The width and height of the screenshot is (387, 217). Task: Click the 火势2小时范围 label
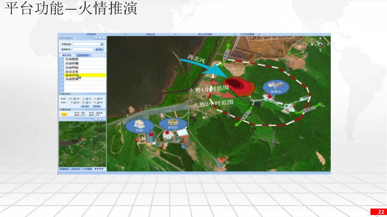coord(213,104)
